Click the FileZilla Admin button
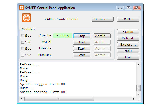The image size is (154, 106). pyautogui.click(x=102, y=49)
